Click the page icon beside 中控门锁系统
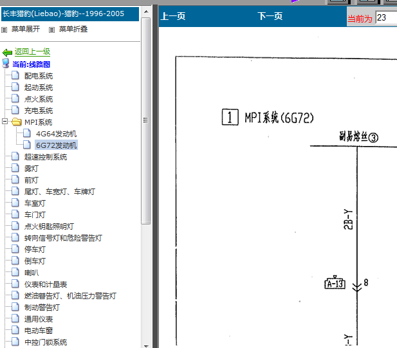Viewport: 397px width, 348px height. [x=15, y=342]
